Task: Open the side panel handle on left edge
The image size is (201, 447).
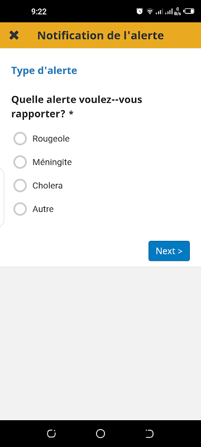Action: [2, 198]
